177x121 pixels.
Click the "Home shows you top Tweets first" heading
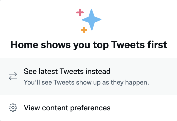coord(88,45)
